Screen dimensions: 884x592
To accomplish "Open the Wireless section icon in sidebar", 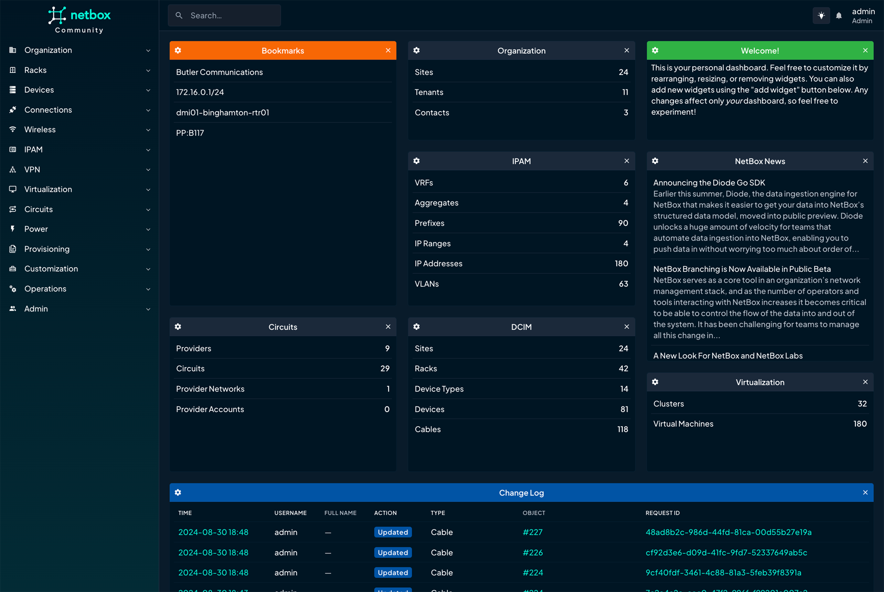I will tap(13, 130).
